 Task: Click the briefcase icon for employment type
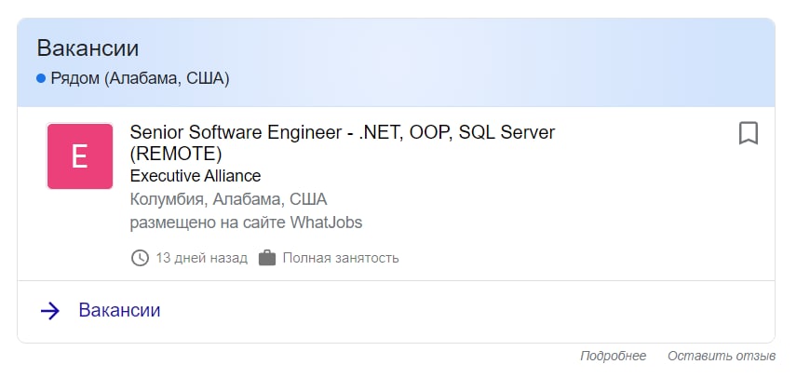tap(267, 258)
